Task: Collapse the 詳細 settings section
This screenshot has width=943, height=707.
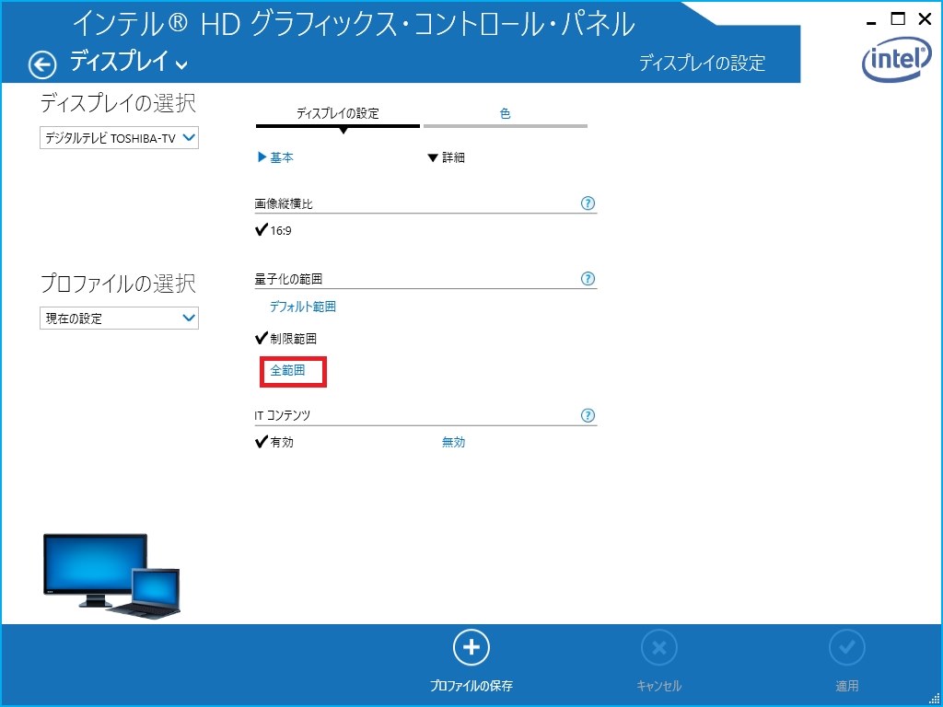Action: coord(446,157)
